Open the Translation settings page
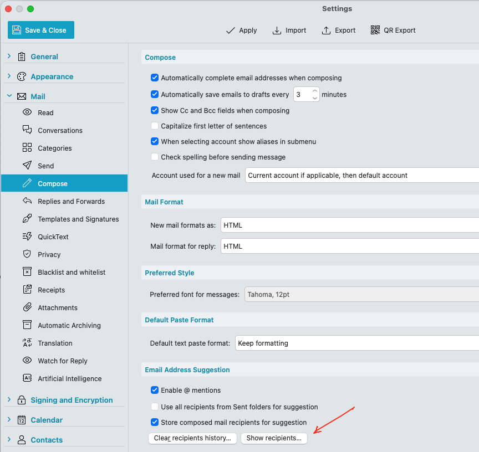Image resolution: width=479 pixels, height=452 pixels. [55, 343]
